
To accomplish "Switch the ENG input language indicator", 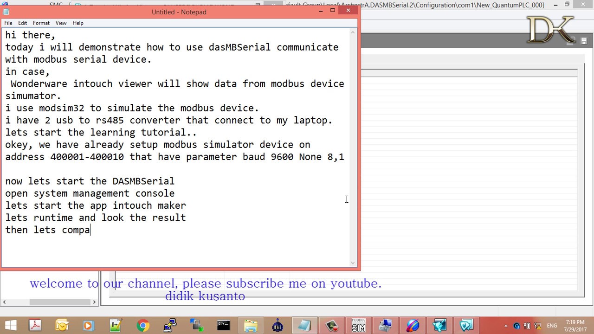I will coord(552,326).
